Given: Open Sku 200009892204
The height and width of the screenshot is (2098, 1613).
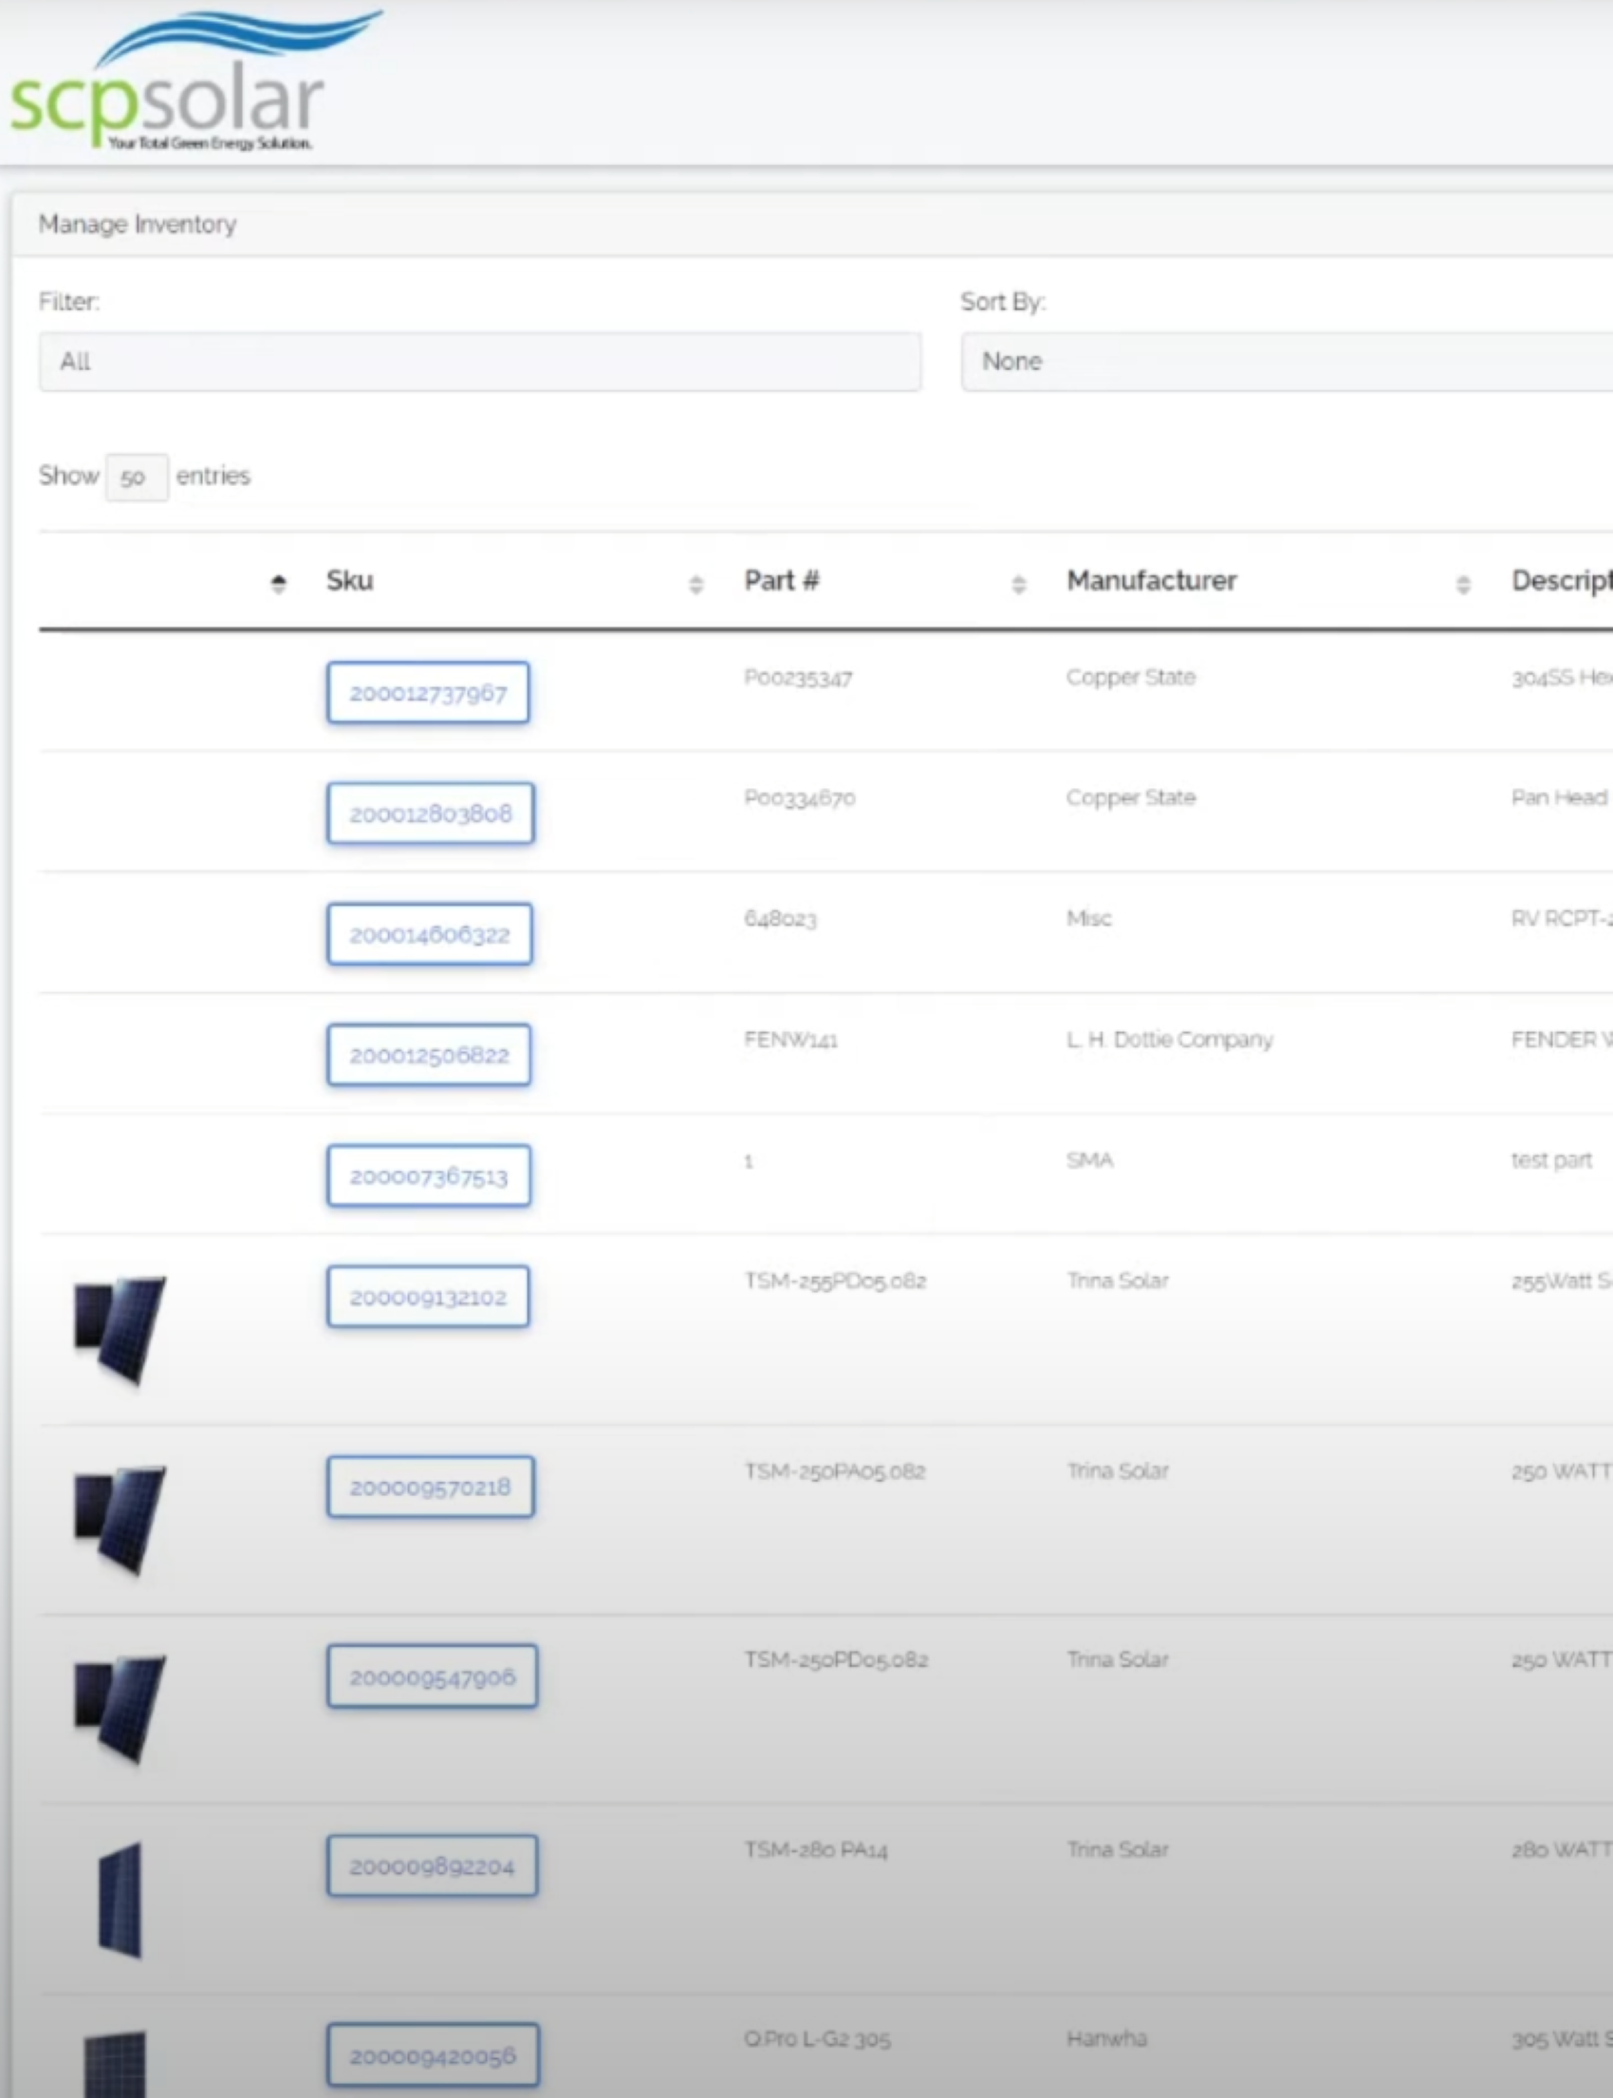Looking at the screenshot, I should coord(432,1865).
